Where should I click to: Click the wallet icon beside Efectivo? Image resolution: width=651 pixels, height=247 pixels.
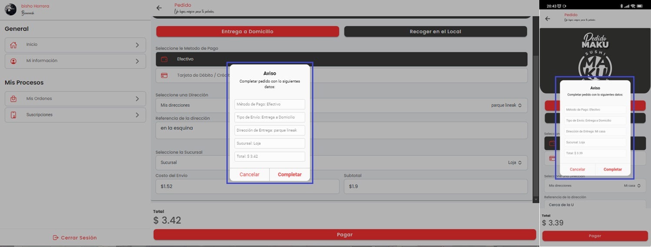164,59
